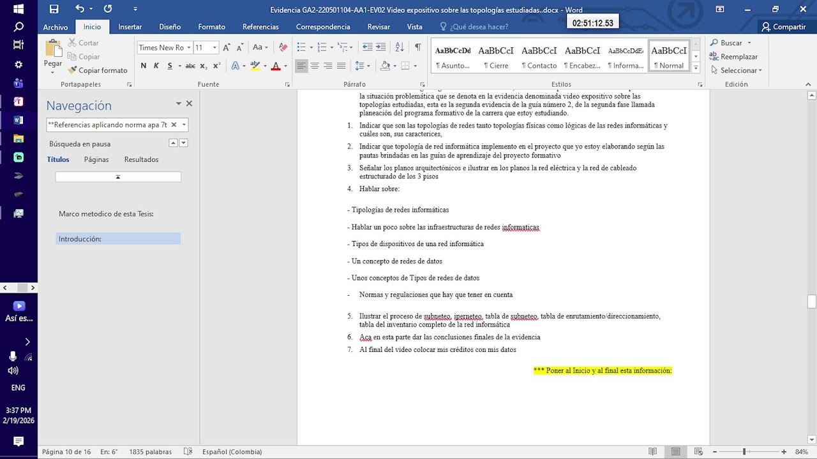The height and width of the screenshot is (459, 817).
Task: Switch to the Referencias tab
Action: (x=260, y=27)
